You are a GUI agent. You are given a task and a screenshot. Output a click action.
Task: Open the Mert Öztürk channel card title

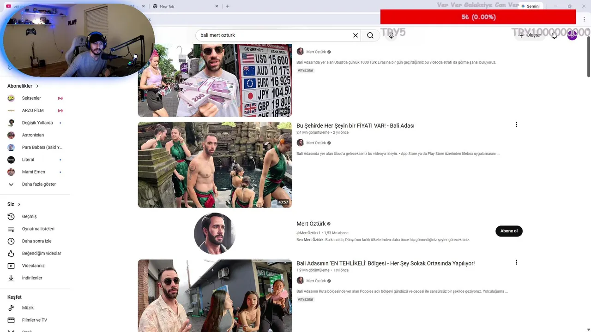[x=311, y=224]
